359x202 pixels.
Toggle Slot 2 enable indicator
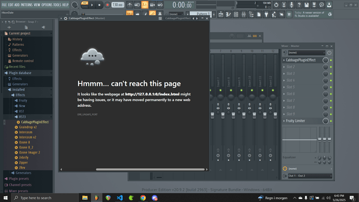(331, 67)
